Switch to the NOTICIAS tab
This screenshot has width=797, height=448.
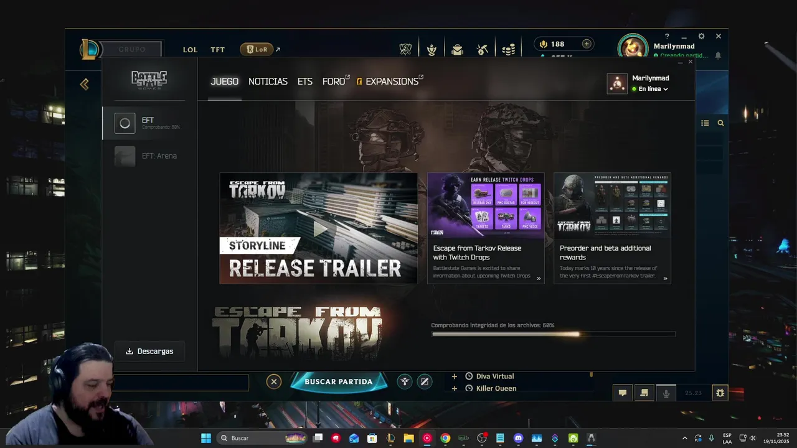coord(268,82)
